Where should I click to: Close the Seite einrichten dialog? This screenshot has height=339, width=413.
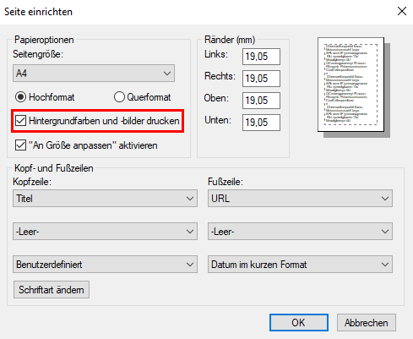[402, 11]
